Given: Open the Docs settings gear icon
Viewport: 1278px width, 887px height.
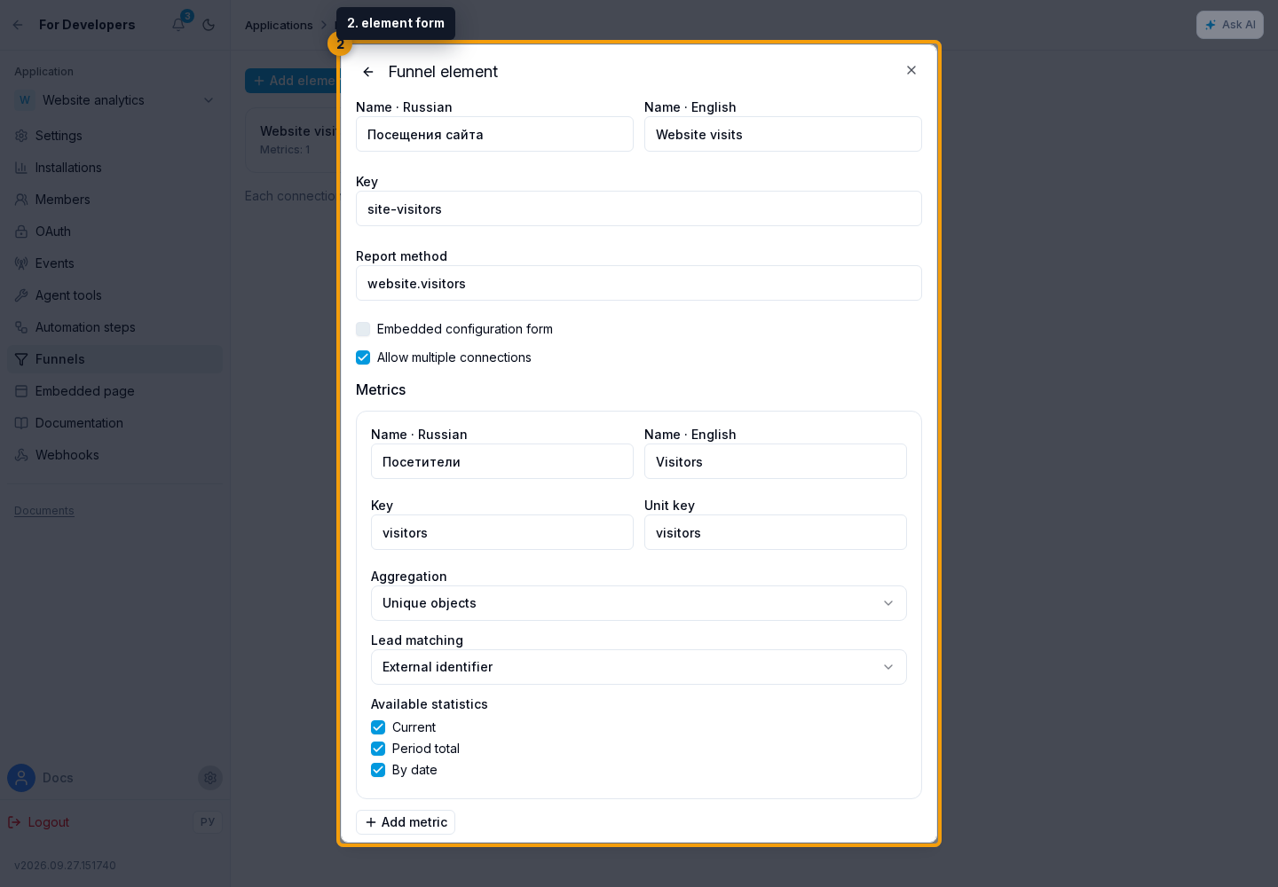Looking at the screenshot, I should pos(210,778).
